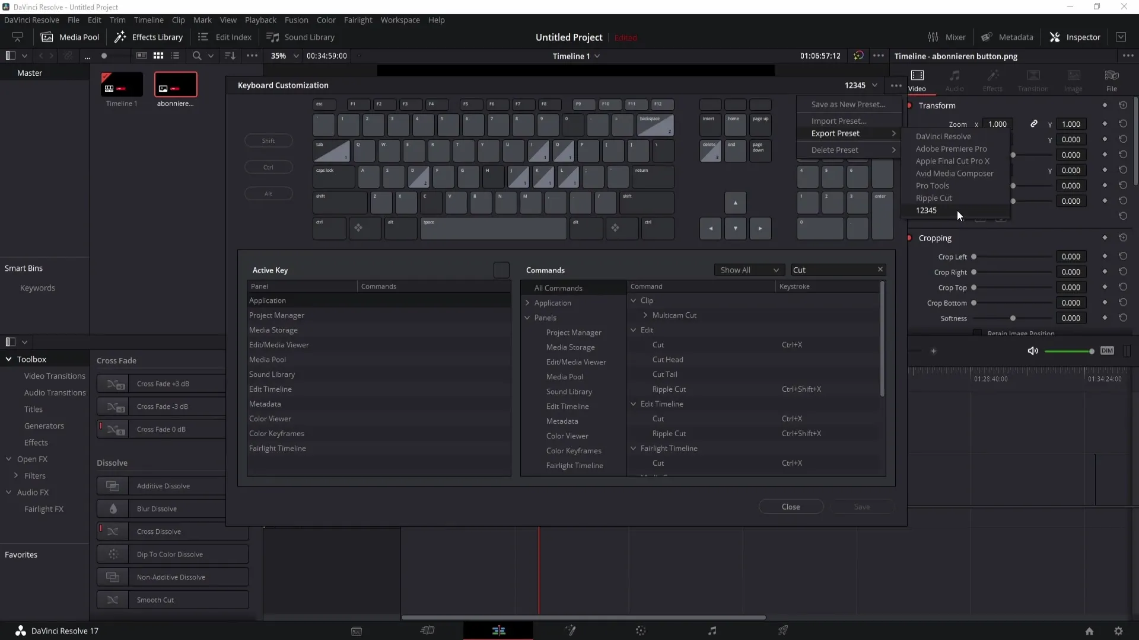This screenshot has height=640, width=1139.
Task: Toggle the zoom link X/Y icon
Action: pyautogui.click(x=1033, y=124)
